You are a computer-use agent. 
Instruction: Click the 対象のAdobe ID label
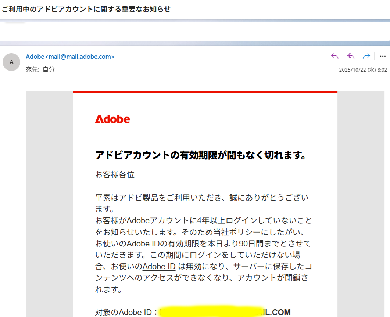124,312
